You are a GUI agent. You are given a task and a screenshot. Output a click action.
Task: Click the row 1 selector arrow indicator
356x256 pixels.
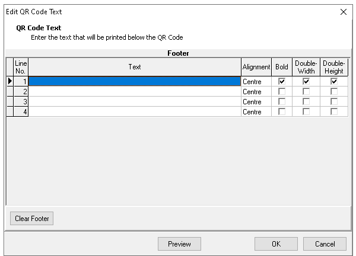click(9, 81)
